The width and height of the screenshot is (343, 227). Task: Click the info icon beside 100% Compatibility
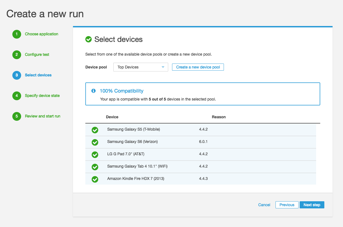pyautogui.click(x=94, y=91)
